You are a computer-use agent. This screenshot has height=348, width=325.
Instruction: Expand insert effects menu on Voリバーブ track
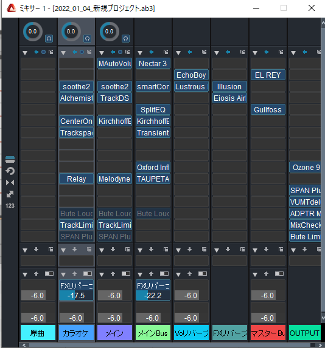(178, 53)
